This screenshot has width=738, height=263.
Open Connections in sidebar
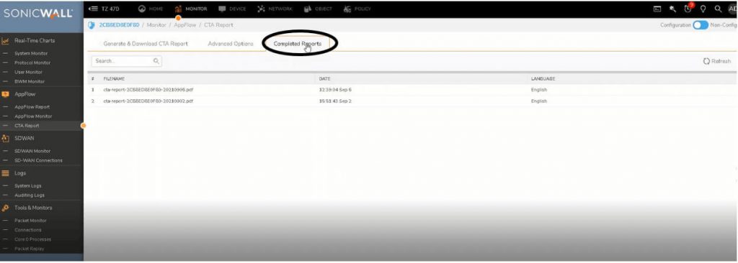[28, 230]
